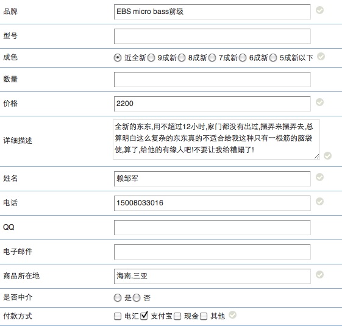Viewport: 342px width, 326px height.
Task: Choose 是 for 是否中介
Action: (x=118, y=297)
